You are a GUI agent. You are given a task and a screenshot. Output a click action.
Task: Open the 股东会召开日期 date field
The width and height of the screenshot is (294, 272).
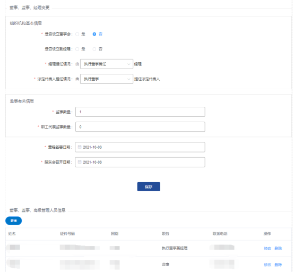click(x=140, y=162)
